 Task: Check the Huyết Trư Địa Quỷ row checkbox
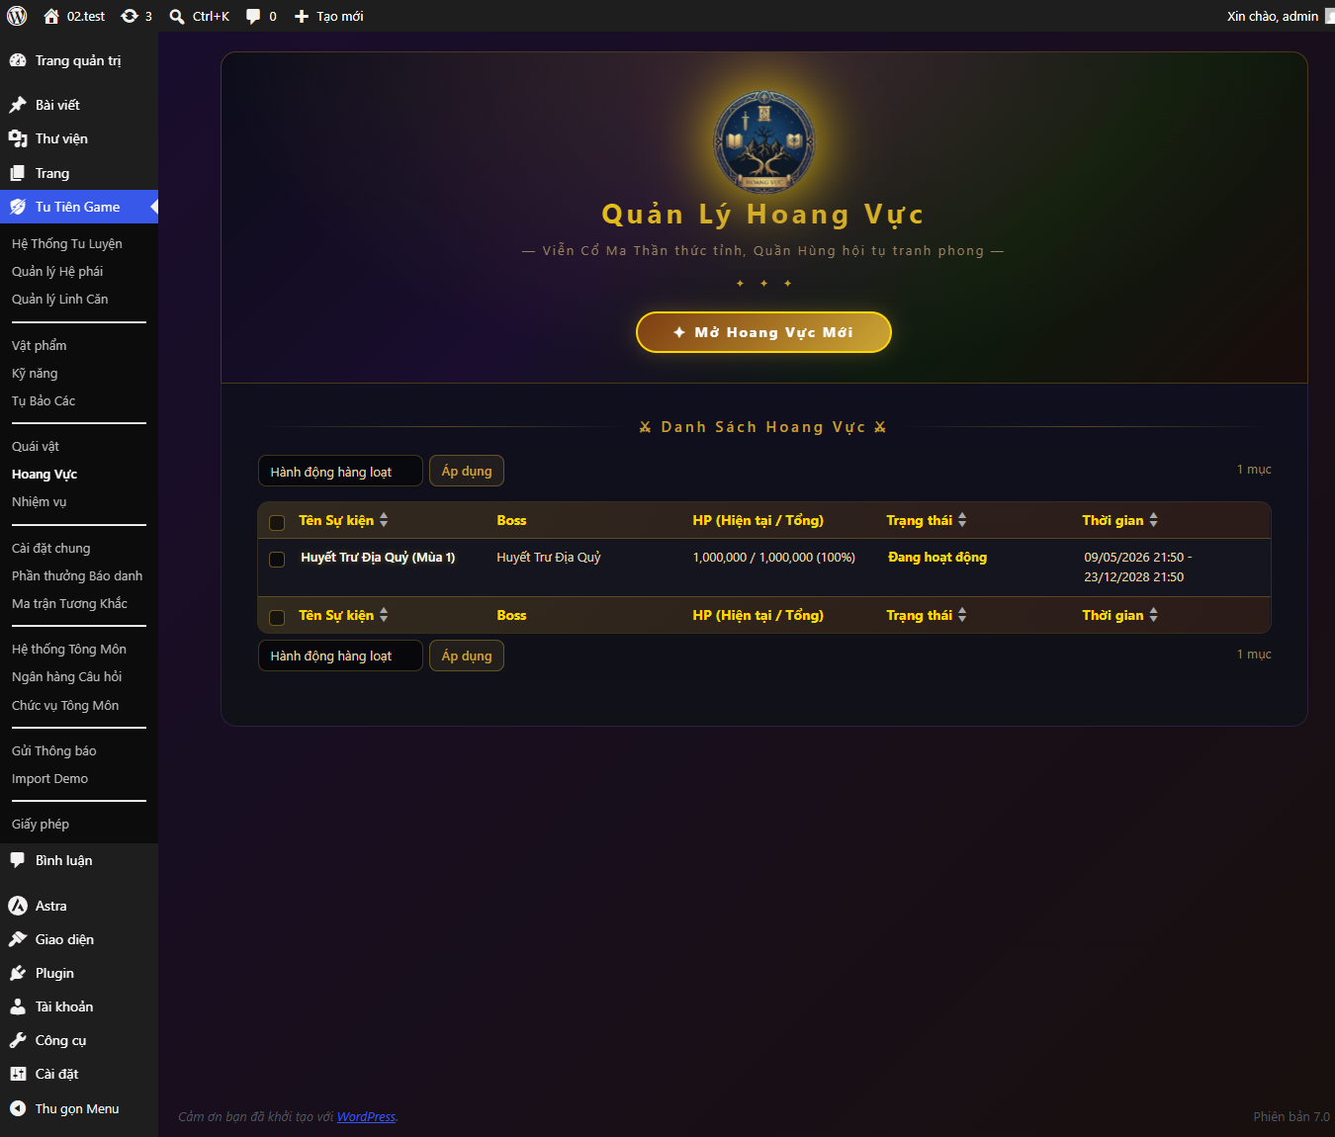pyautogui.click(x=277, y=560)
